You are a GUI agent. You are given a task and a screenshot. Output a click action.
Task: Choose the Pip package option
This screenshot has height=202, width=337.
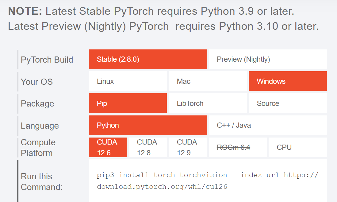coord(128,103)
